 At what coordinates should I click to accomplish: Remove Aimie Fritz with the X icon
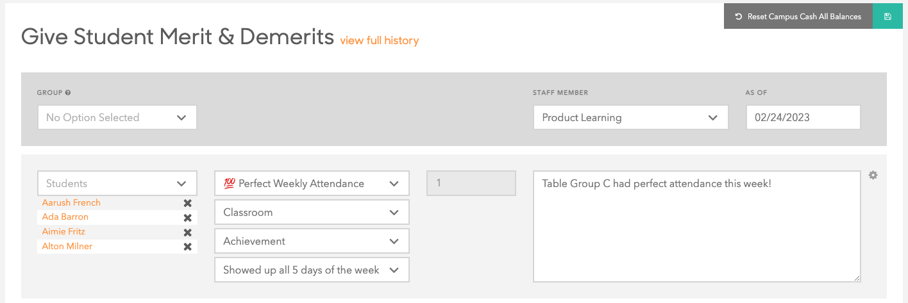188,233
